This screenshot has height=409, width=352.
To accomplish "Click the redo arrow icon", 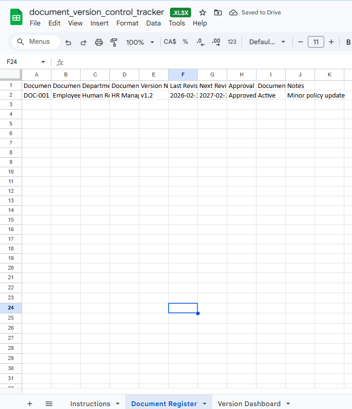I will click(84, 42).
